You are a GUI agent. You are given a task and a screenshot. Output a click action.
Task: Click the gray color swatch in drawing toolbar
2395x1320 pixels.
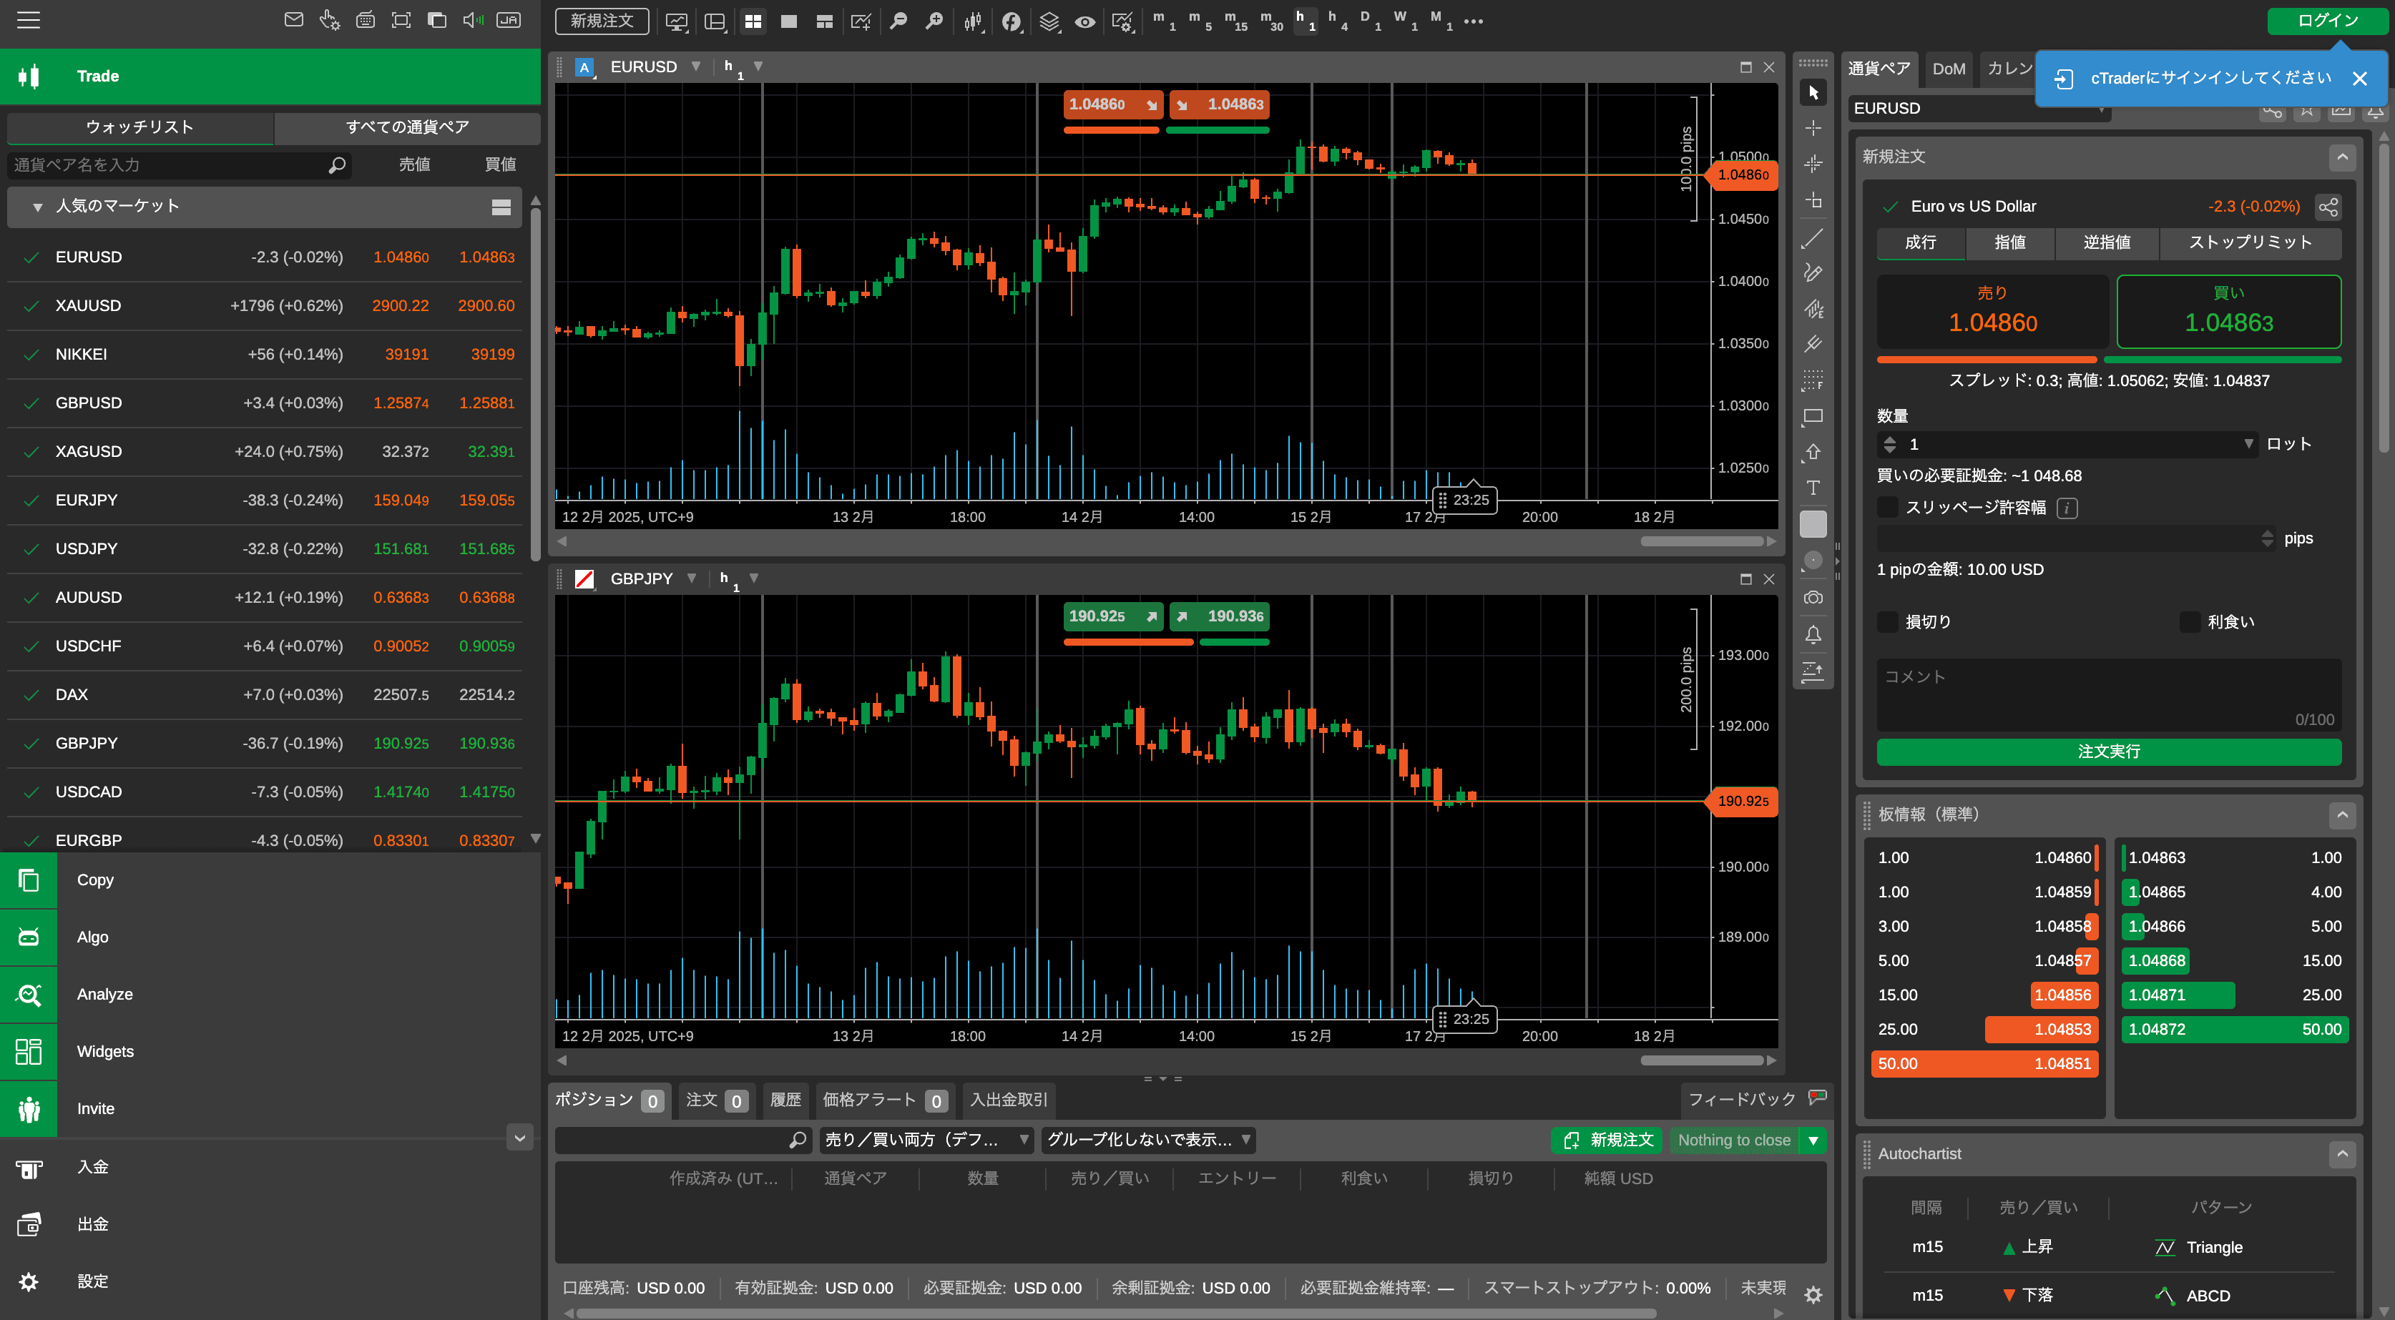pos(1813,525)
